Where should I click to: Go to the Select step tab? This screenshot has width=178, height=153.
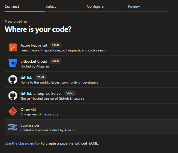click(x=66, y=8)
